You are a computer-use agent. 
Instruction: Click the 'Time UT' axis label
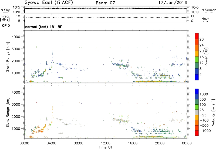(106, 147)
